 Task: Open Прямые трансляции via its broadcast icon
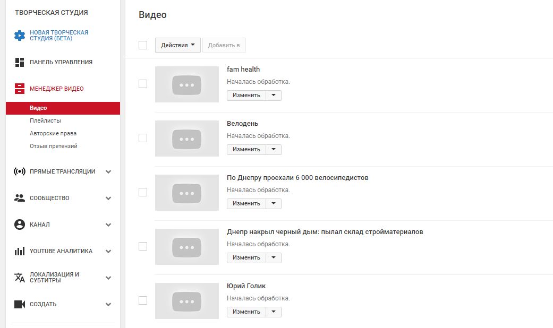pyautogui.click(x=19, y=171)
